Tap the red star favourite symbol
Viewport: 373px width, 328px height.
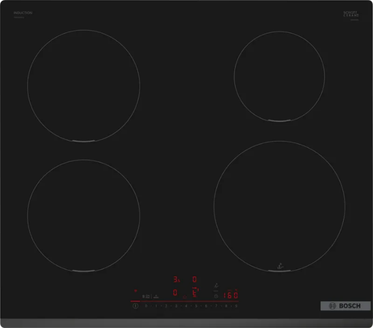tap(184, 297)
